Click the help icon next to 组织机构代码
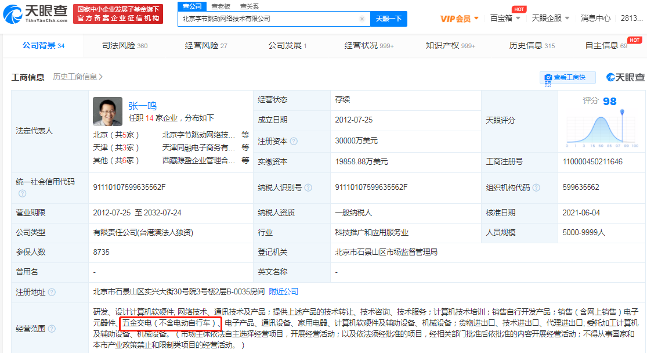 (536, 188)
